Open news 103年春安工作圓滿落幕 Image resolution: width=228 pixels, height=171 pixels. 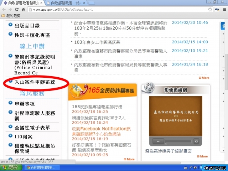click(x=97, y=42)
